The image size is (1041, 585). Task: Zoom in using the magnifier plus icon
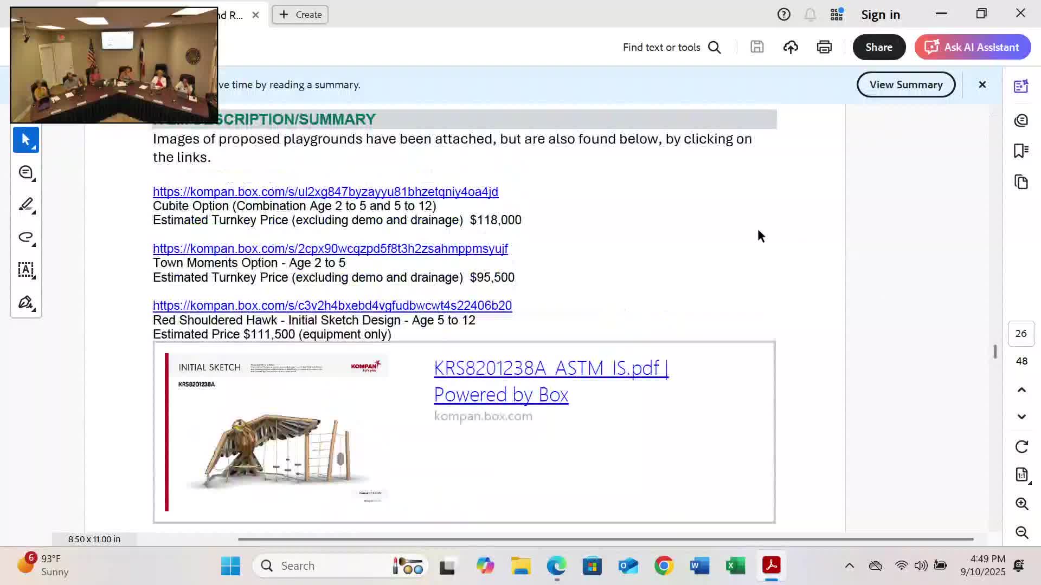click(x=1021, y=504)
